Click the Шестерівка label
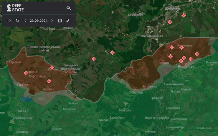 click(179, 119)
